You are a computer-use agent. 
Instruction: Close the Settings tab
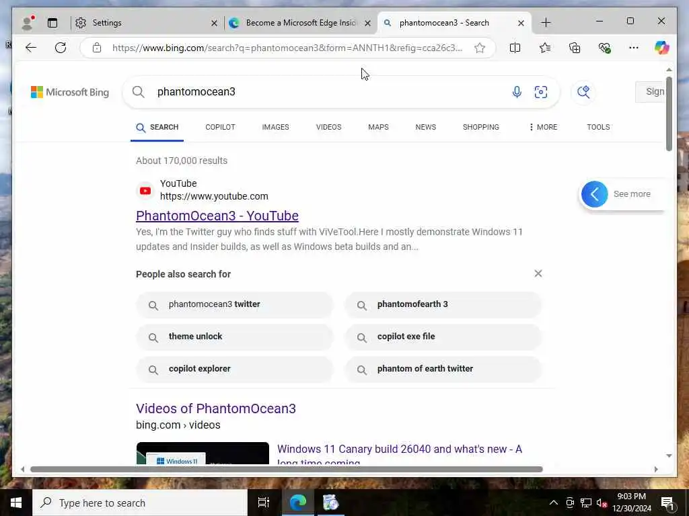214,24
